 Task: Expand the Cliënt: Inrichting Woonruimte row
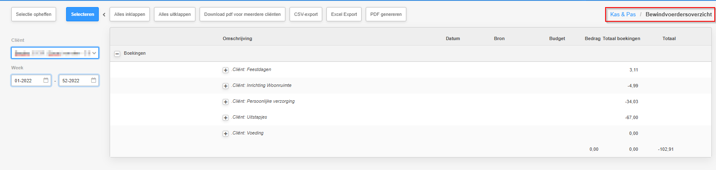click(x=226, y=86)
